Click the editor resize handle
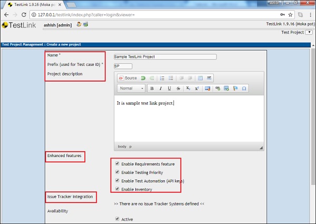This screenshot has width=316, height=224. coord(261,148)
